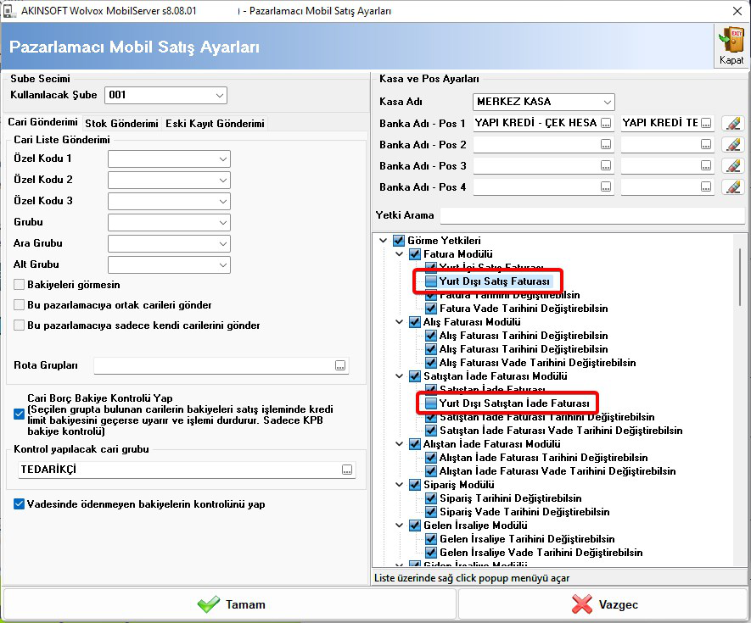Uncheck Sipariş Tarihini Değiştirebilsin

coord(431,498)
